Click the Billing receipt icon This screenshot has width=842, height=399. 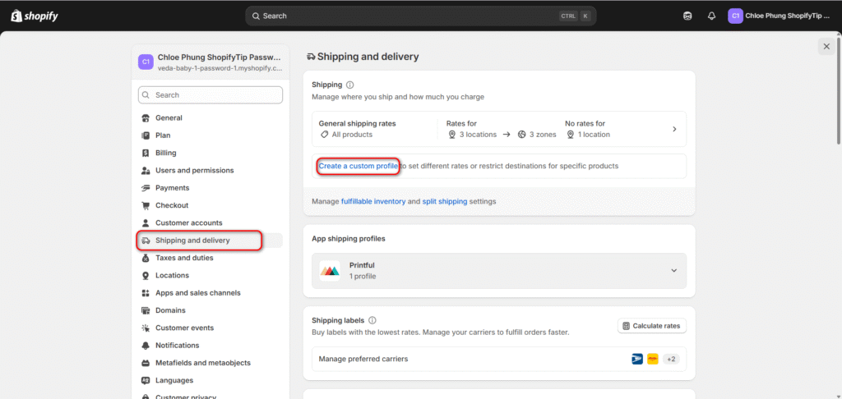[145, 153]
